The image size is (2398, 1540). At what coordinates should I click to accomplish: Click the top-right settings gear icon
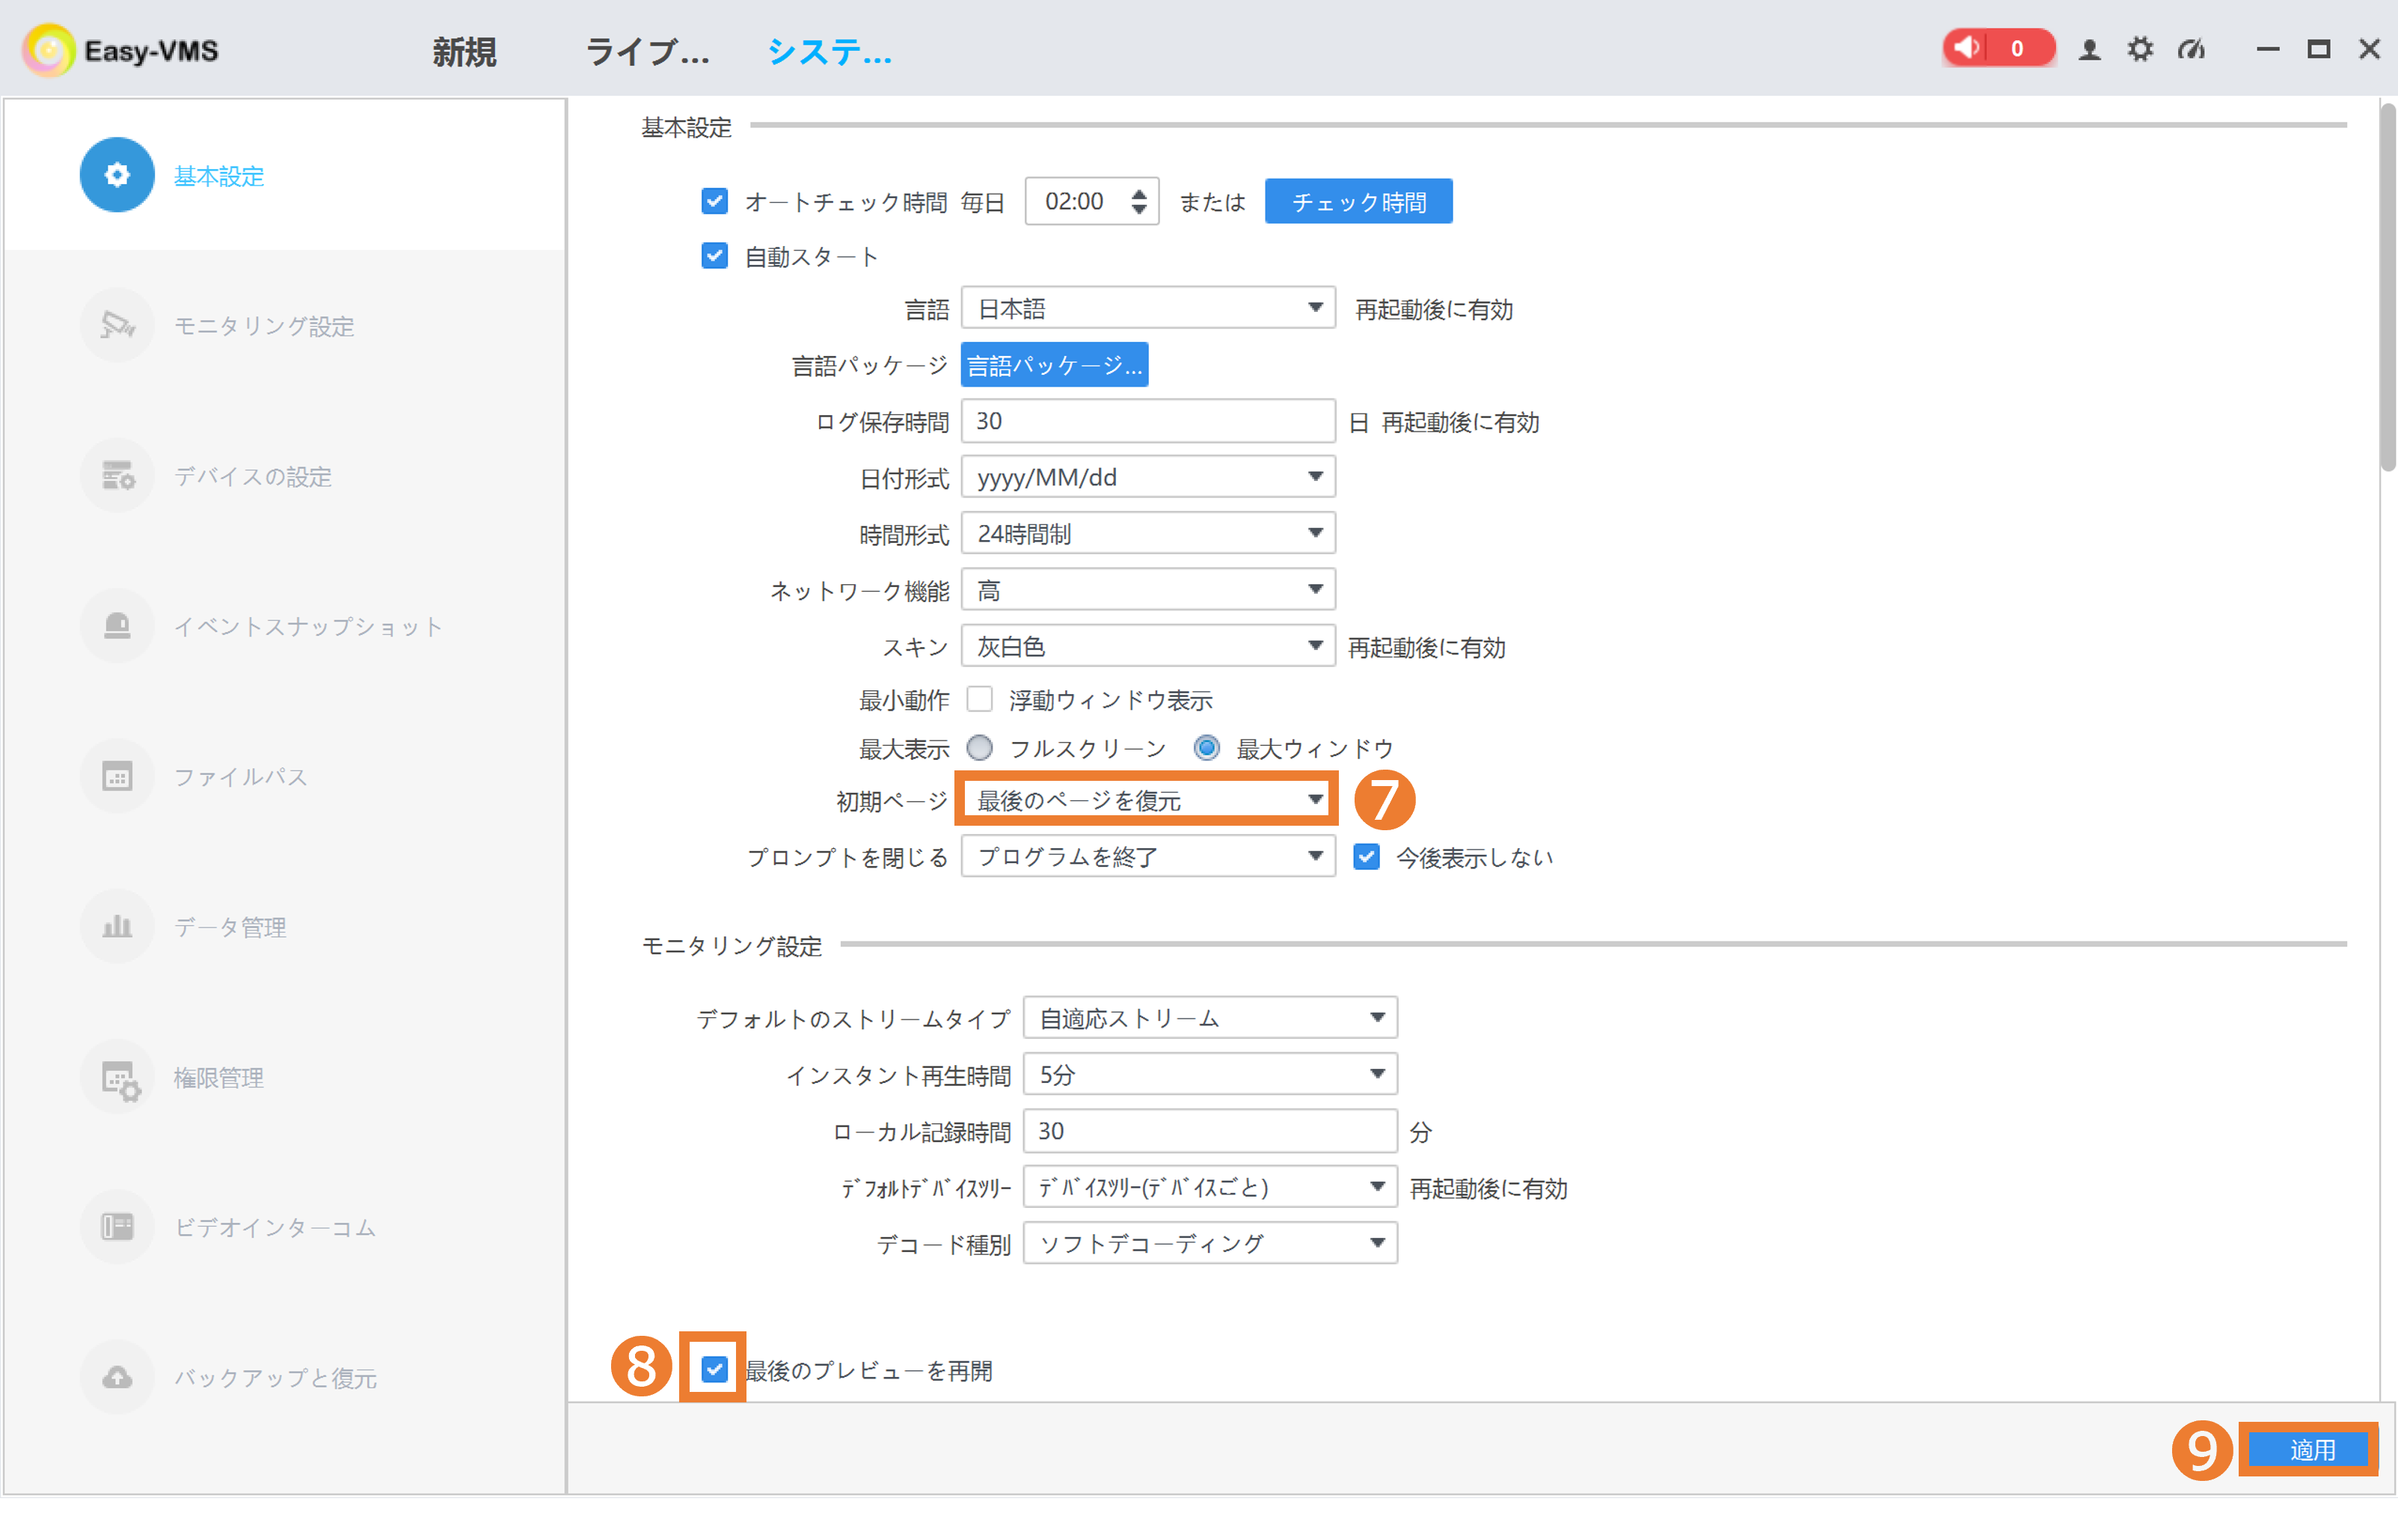click(x=2140, y=49)
